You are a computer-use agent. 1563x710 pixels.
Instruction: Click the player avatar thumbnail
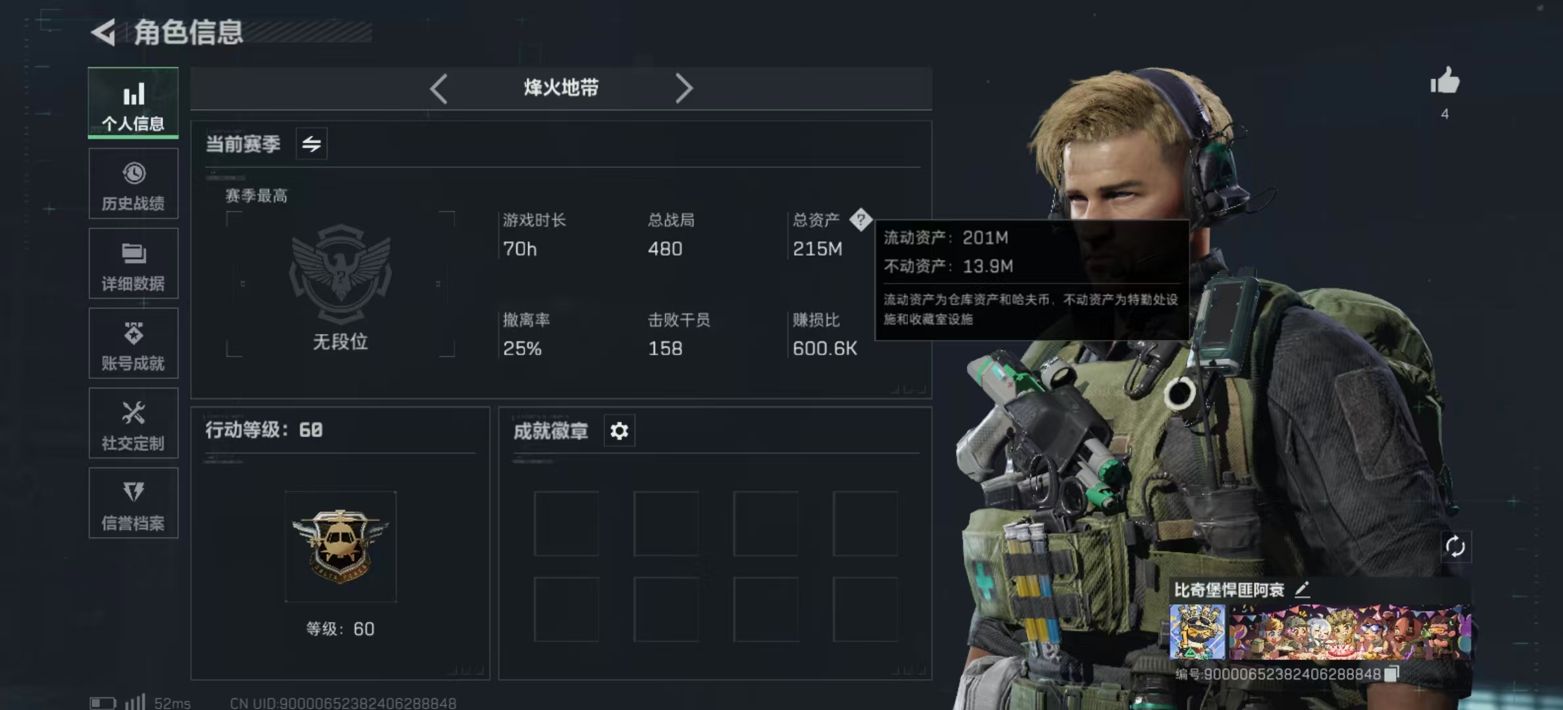click(x=1197, y=632)
